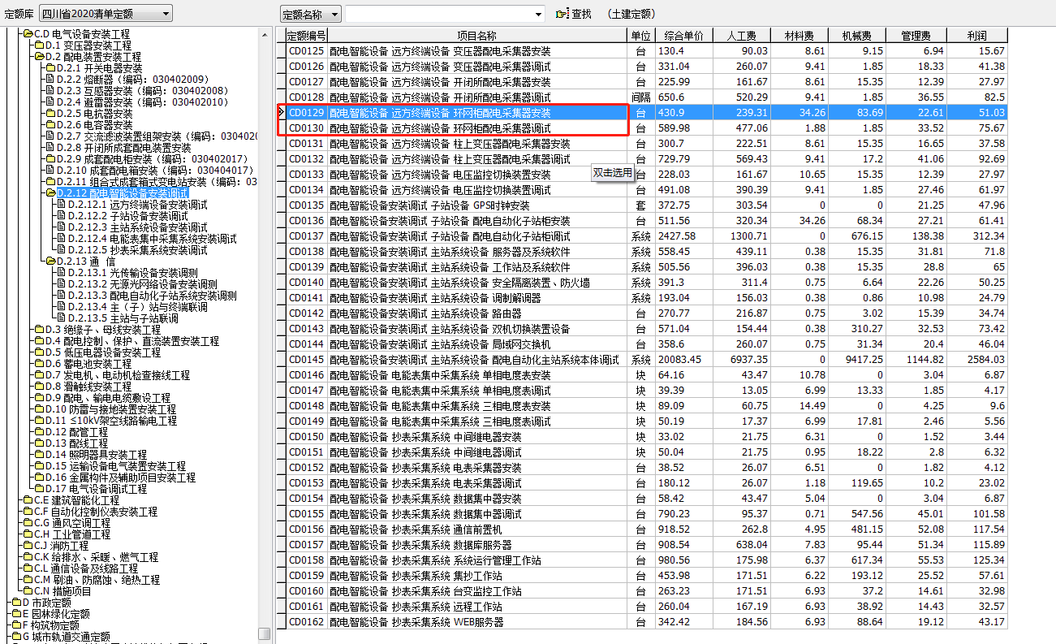Click folder icon of C.D 电气设备安装工程
This screenshot has height=644, width=1056.
click(x=28, y=34)
